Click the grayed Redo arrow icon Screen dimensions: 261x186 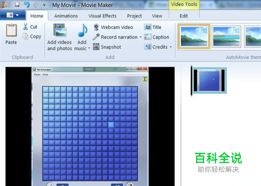(x=36, y=5)
